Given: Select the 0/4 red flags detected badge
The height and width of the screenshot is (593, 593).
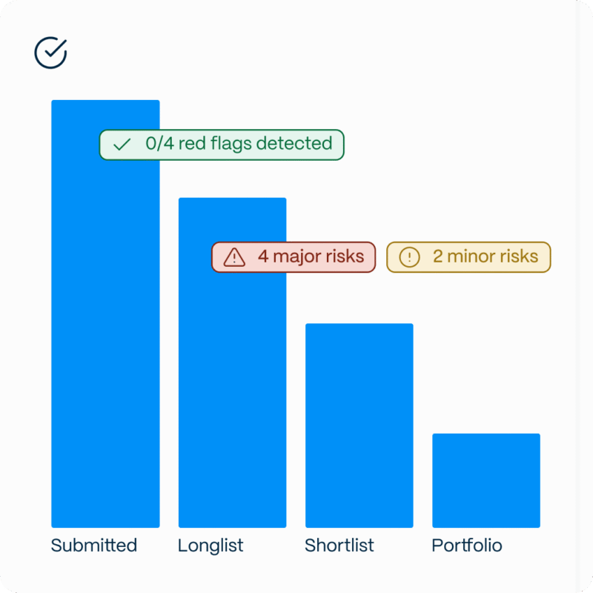Looking at the screenshot, I should click(x=222, y=145).
